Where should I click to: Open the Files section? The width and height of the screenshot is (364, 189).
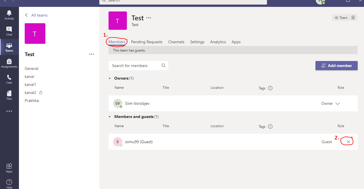pyautogui.click(x=9, y=95)
